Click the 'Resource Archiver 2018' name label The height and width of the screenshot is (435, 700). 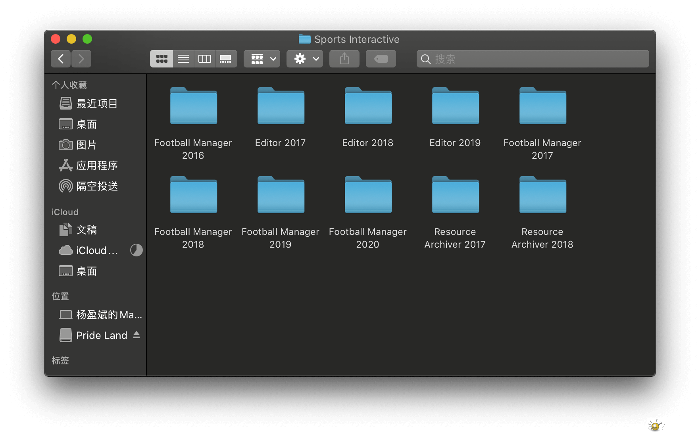(542, 238)
